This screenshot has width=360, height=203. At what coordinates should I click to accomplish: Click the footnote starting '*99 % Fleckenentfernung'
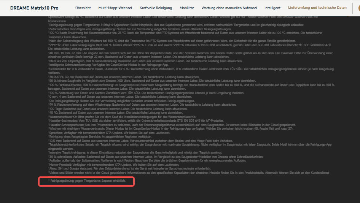click(x=142, y=105)
